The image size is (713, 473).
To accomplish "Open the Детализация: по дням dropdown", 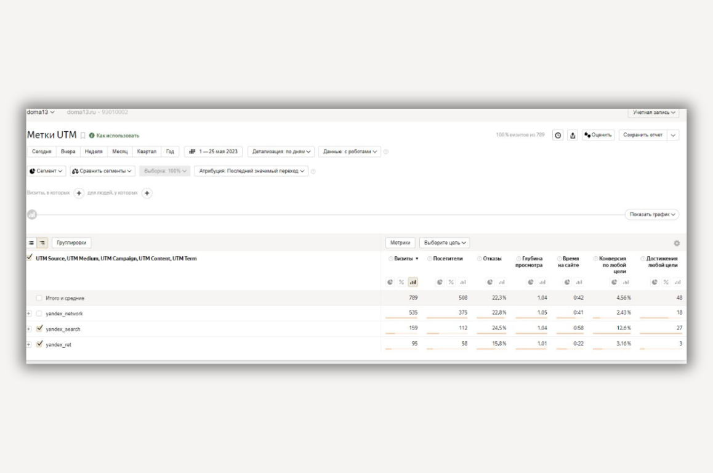I will pos(281,152).
